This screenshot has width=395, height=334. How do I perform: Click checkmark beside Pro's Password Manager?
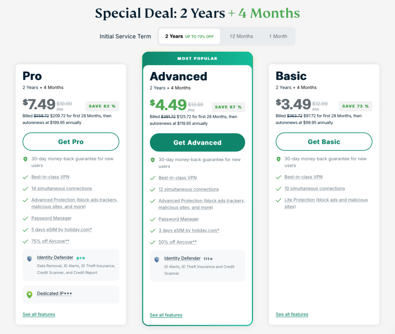tap(25, 218)
